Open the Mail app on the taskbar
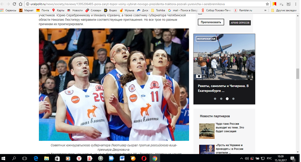 [111, 158]
